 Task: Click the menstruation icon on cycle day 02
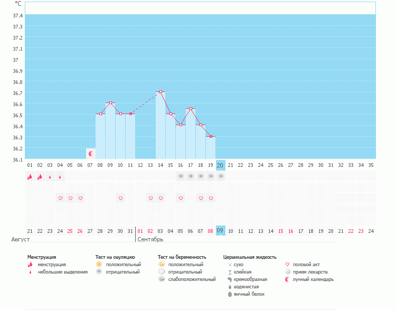tap(40, 177)
